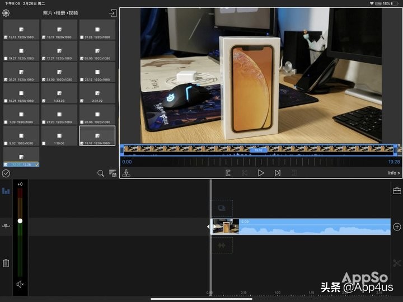Screen dimensions: 403x302
Task: Tap the right trim handle of filmstrip
Action: [395, 150]
